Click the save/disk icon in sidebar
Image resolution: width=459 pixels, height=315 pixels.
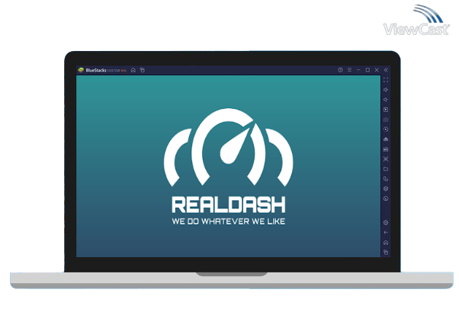pyautogui.click(x=386, y=149)
